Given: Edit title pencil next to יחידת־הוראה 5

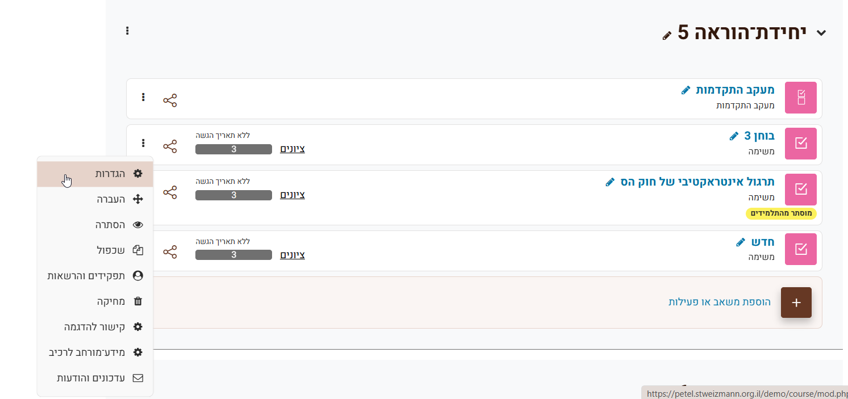Looking at the screenshot, I should [x=667, y=36].
